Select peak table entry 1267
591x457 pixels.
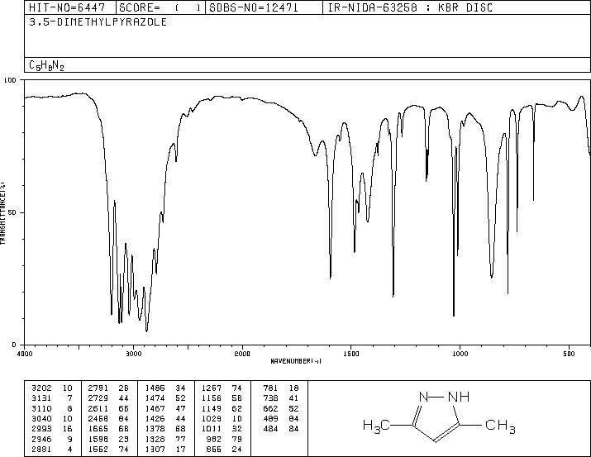click(x=212, y=388)
